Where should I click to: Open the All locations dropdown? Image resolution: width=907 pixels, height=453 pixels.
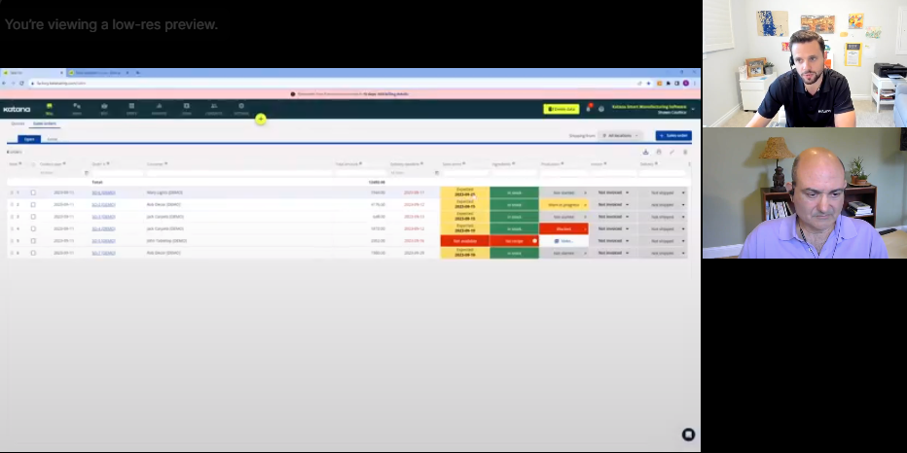tap(620, 136)
